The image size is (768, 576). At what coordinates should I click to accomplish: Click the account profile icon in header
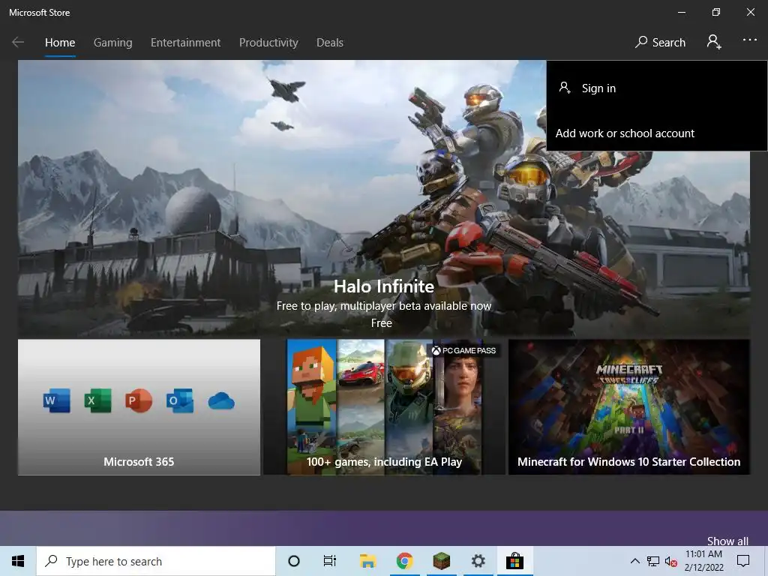click(x=714, y=42)
